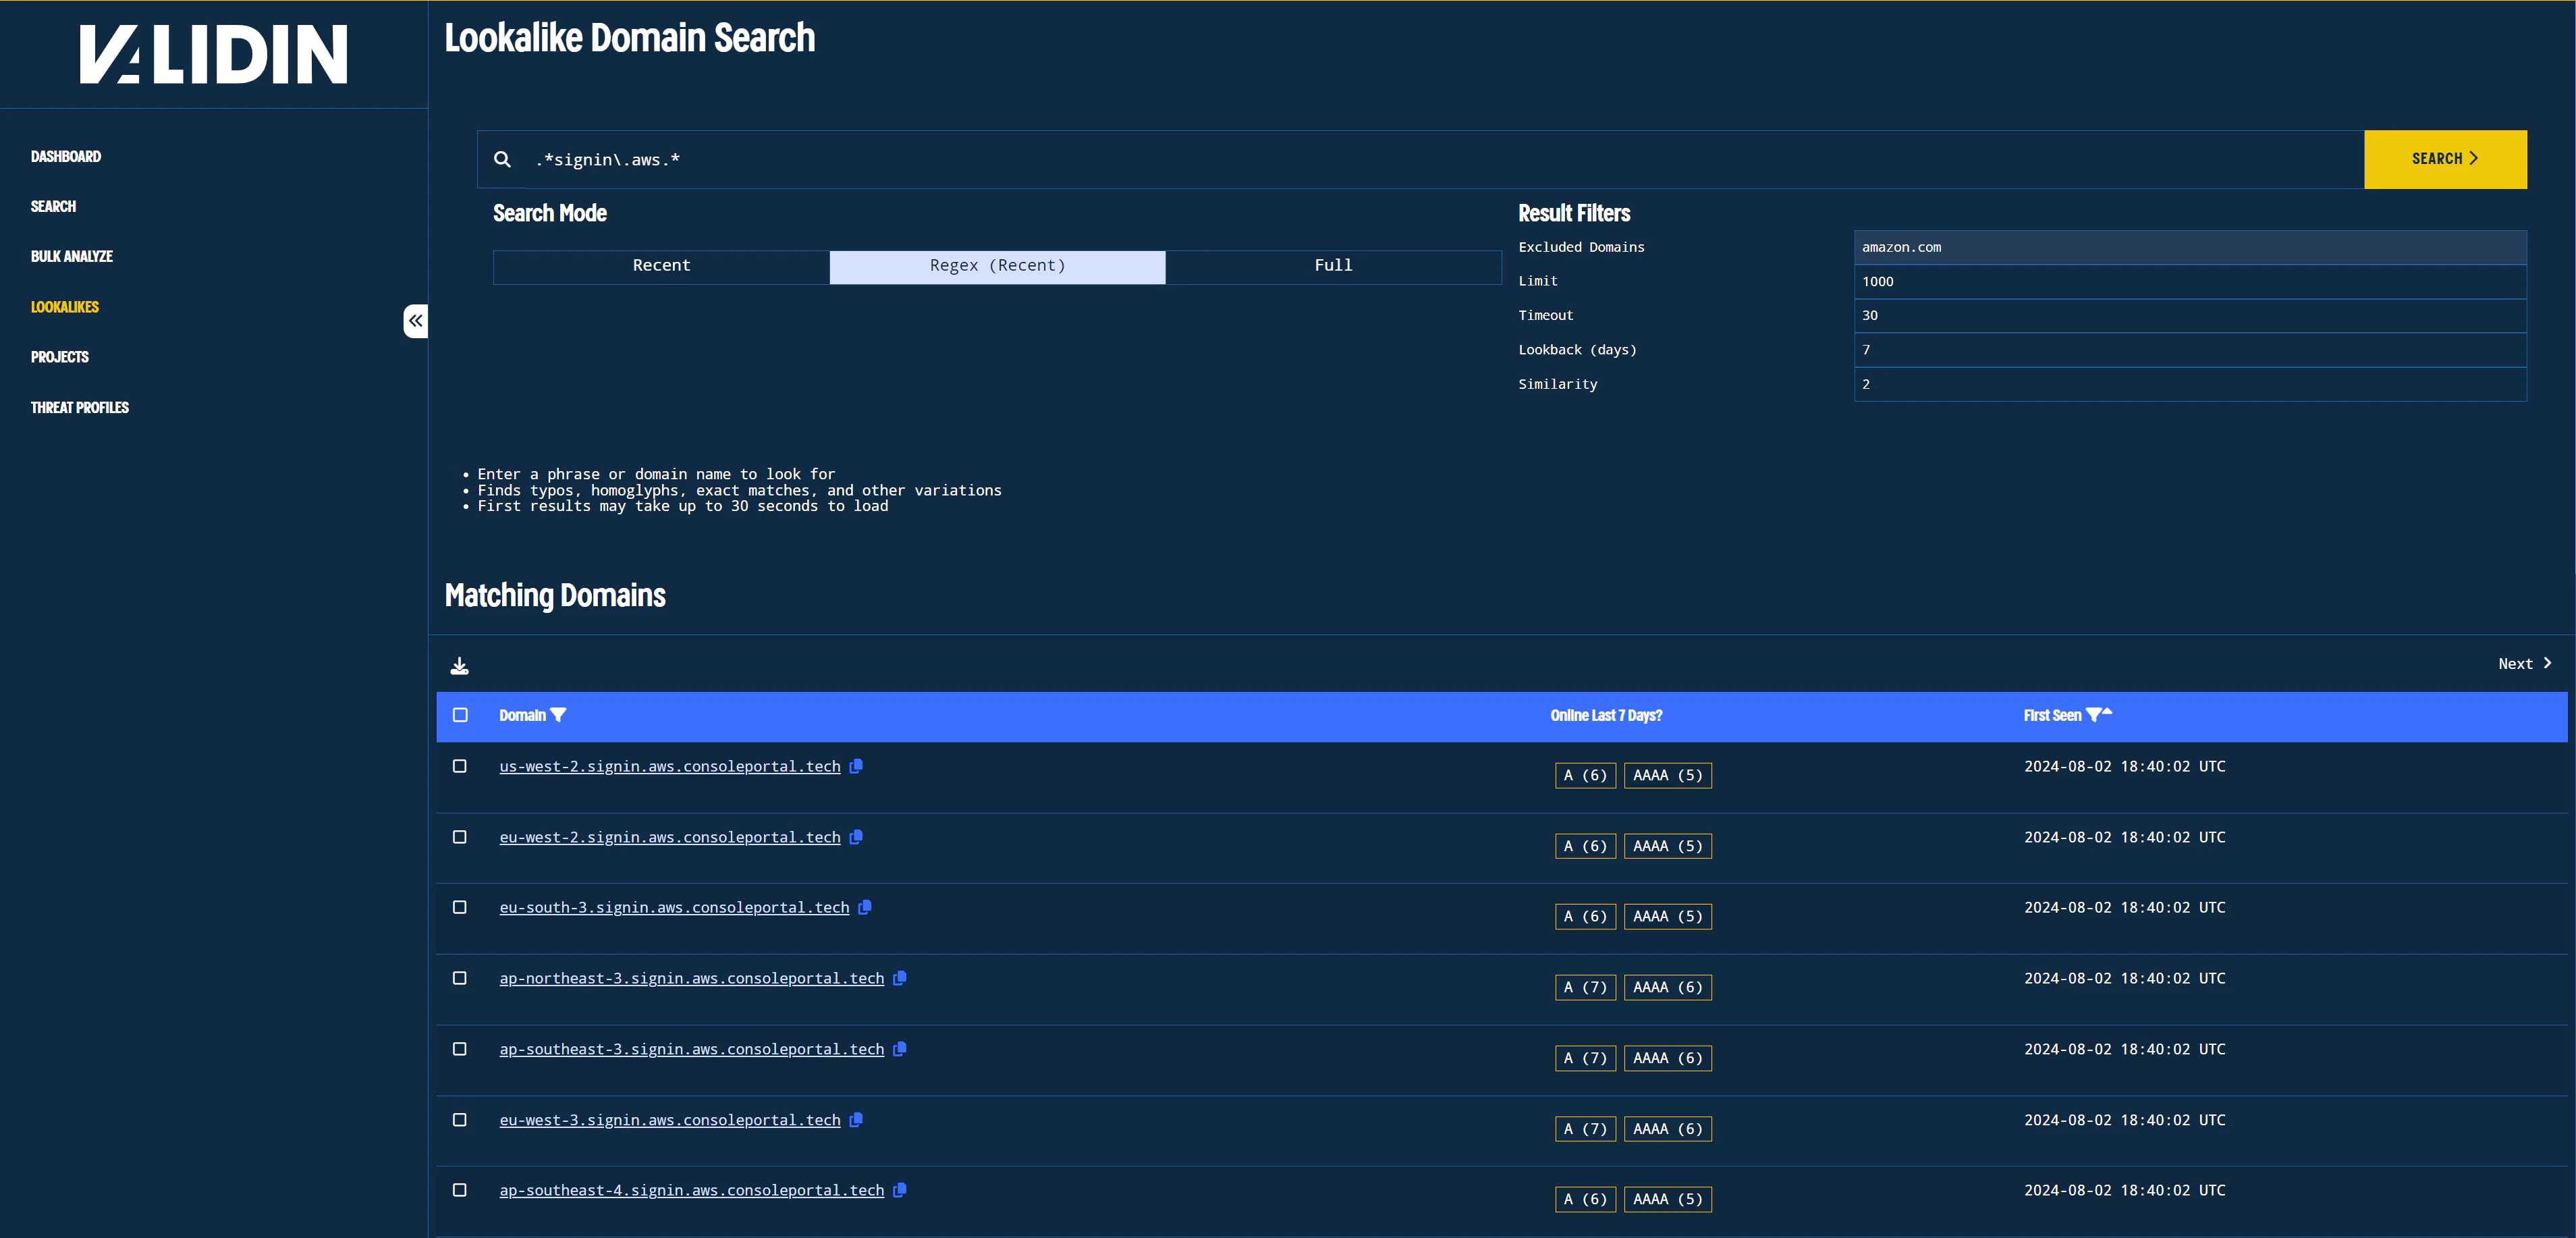
Task: Click AAAA (6) badge for ap-southeast-3 row
Action: tap(1667, 1059)
